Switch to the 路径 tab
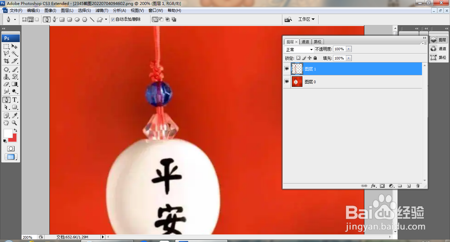Screen dimensions: 450x242 tap(318, 42)
